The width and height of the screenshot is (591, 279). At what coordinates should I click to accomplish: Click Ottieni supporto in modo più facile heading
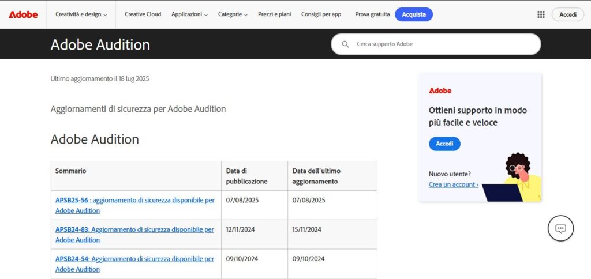(x=478, y=116)
